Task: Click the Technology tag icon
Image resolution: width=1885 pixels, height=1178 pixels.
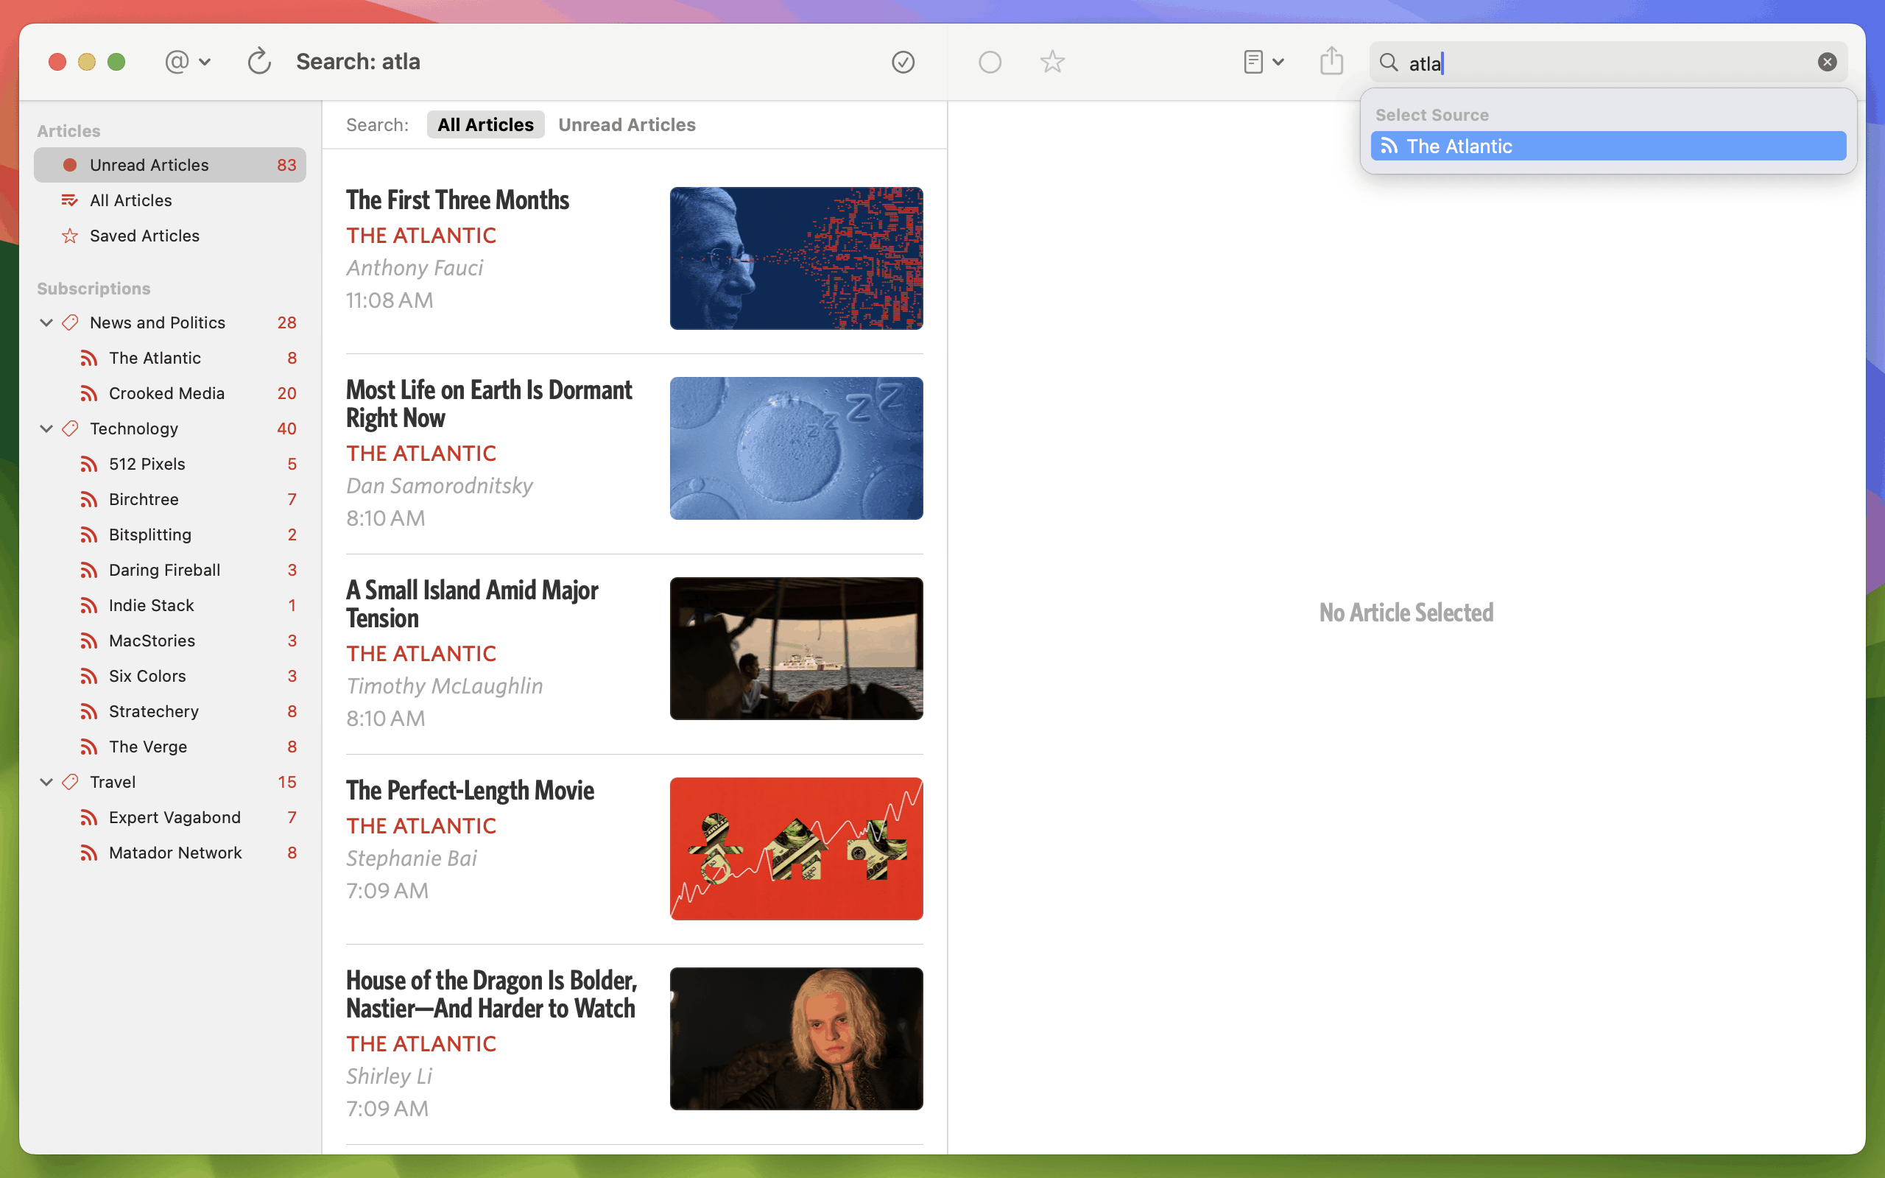Action: tap(70, 428)
